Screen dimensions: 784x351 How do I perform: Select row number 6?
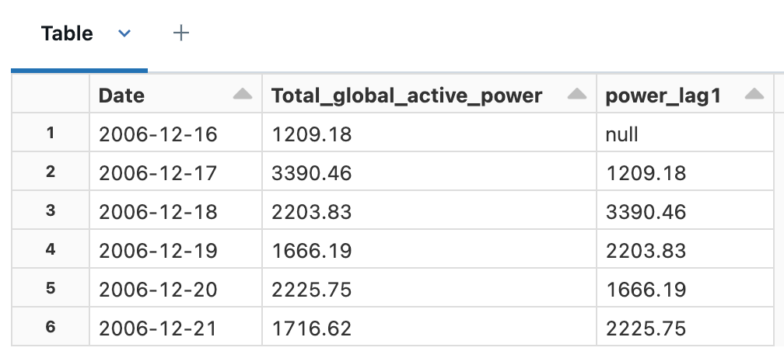tap(51, 327)
